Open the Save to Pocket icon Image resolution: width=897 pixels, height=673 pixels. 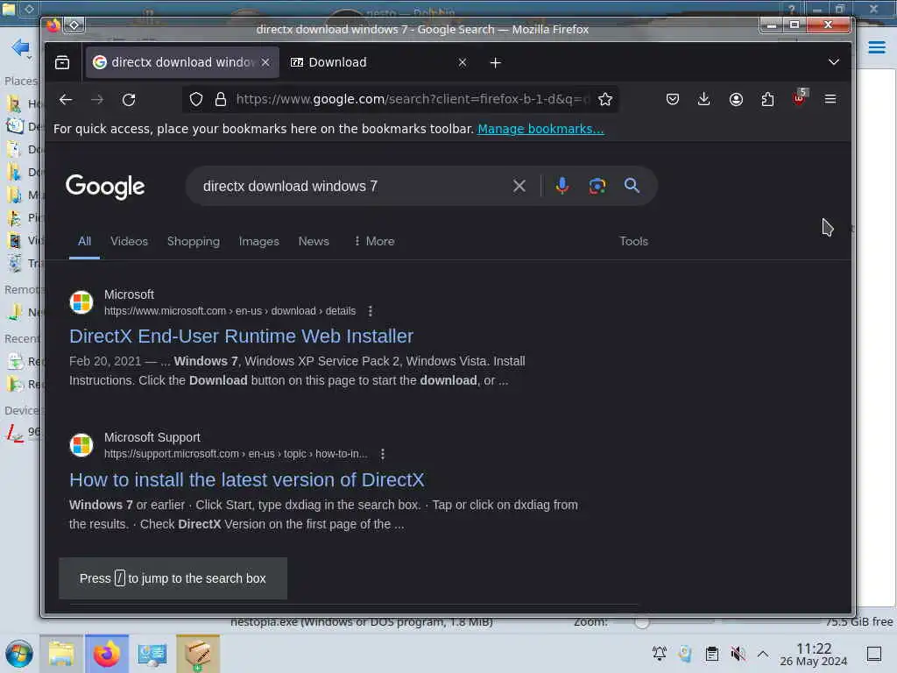pyautogui.click(x=673, y=100)
